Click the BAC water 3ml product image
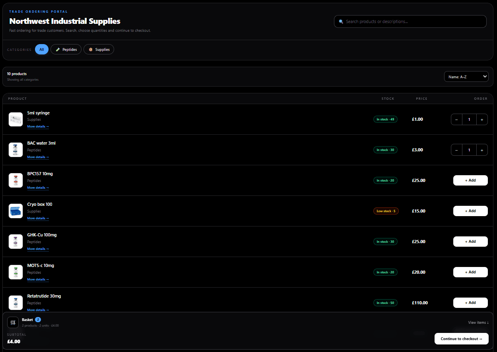Image resolution: width=497 pixels, height=352 pixels. click(16, 150)
